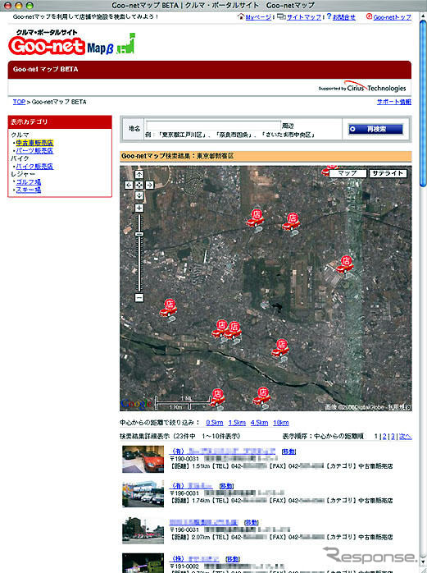Go to Goo-netトップ link
The height and width of the screenshot is (573, 427).
point(393,16)
